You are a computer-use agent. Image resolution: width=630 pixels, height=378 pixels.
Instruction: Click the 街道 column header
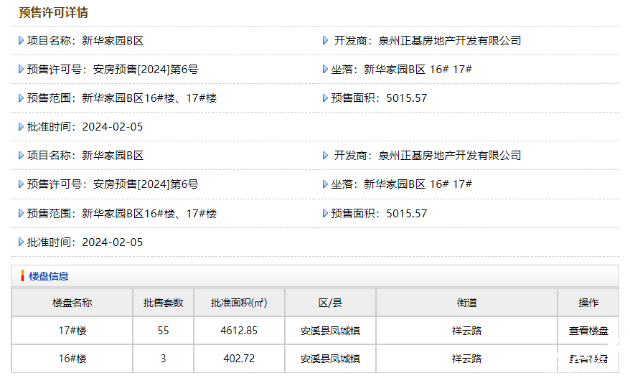coord(466,303)
